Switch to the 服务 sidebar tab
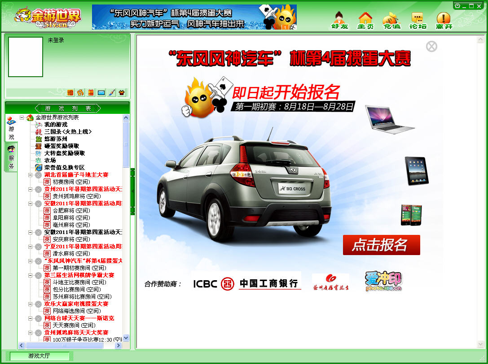Screen dimensions: 488x364 tap(11, 156)
